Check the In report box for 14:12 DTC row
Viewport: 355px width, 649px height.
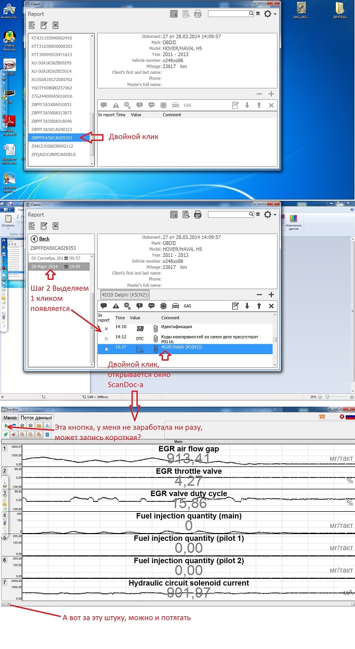pos(107,339)
